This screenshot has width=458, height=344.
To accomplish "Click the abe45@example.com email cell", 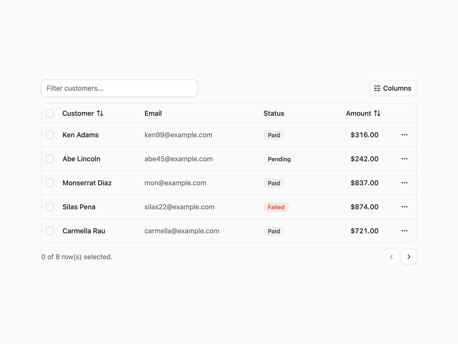I will coord(179,159).
